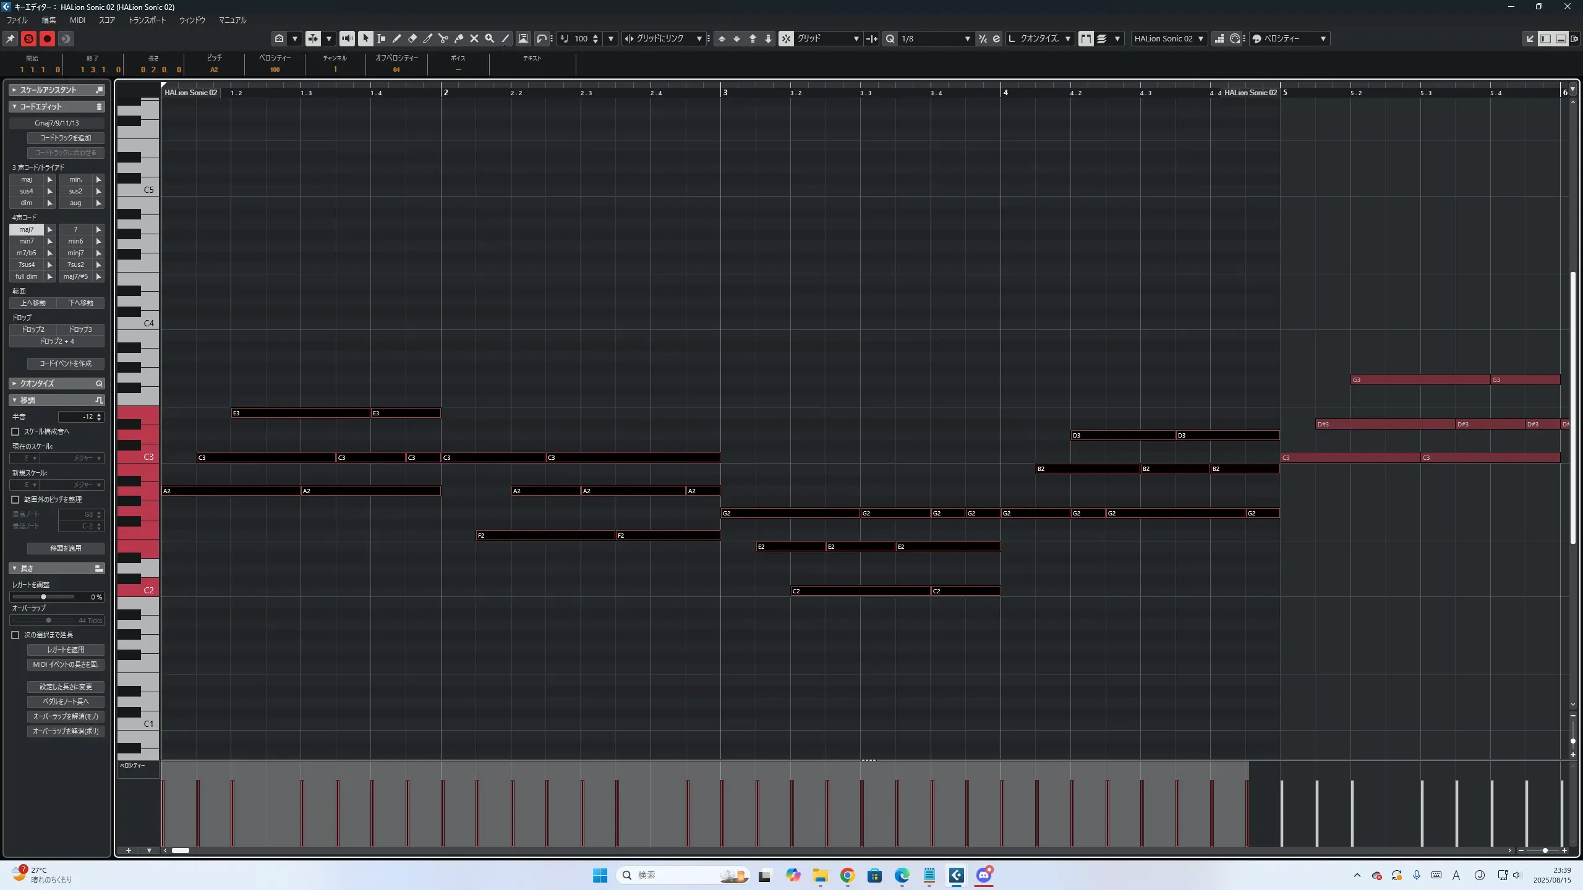1583x890 pixels.
Task: Toggle acoustic feedback speaker icon
Action: click(348, 38)
